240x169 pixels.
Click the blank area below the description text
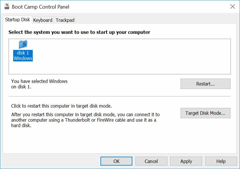click(x=115, y=141)
